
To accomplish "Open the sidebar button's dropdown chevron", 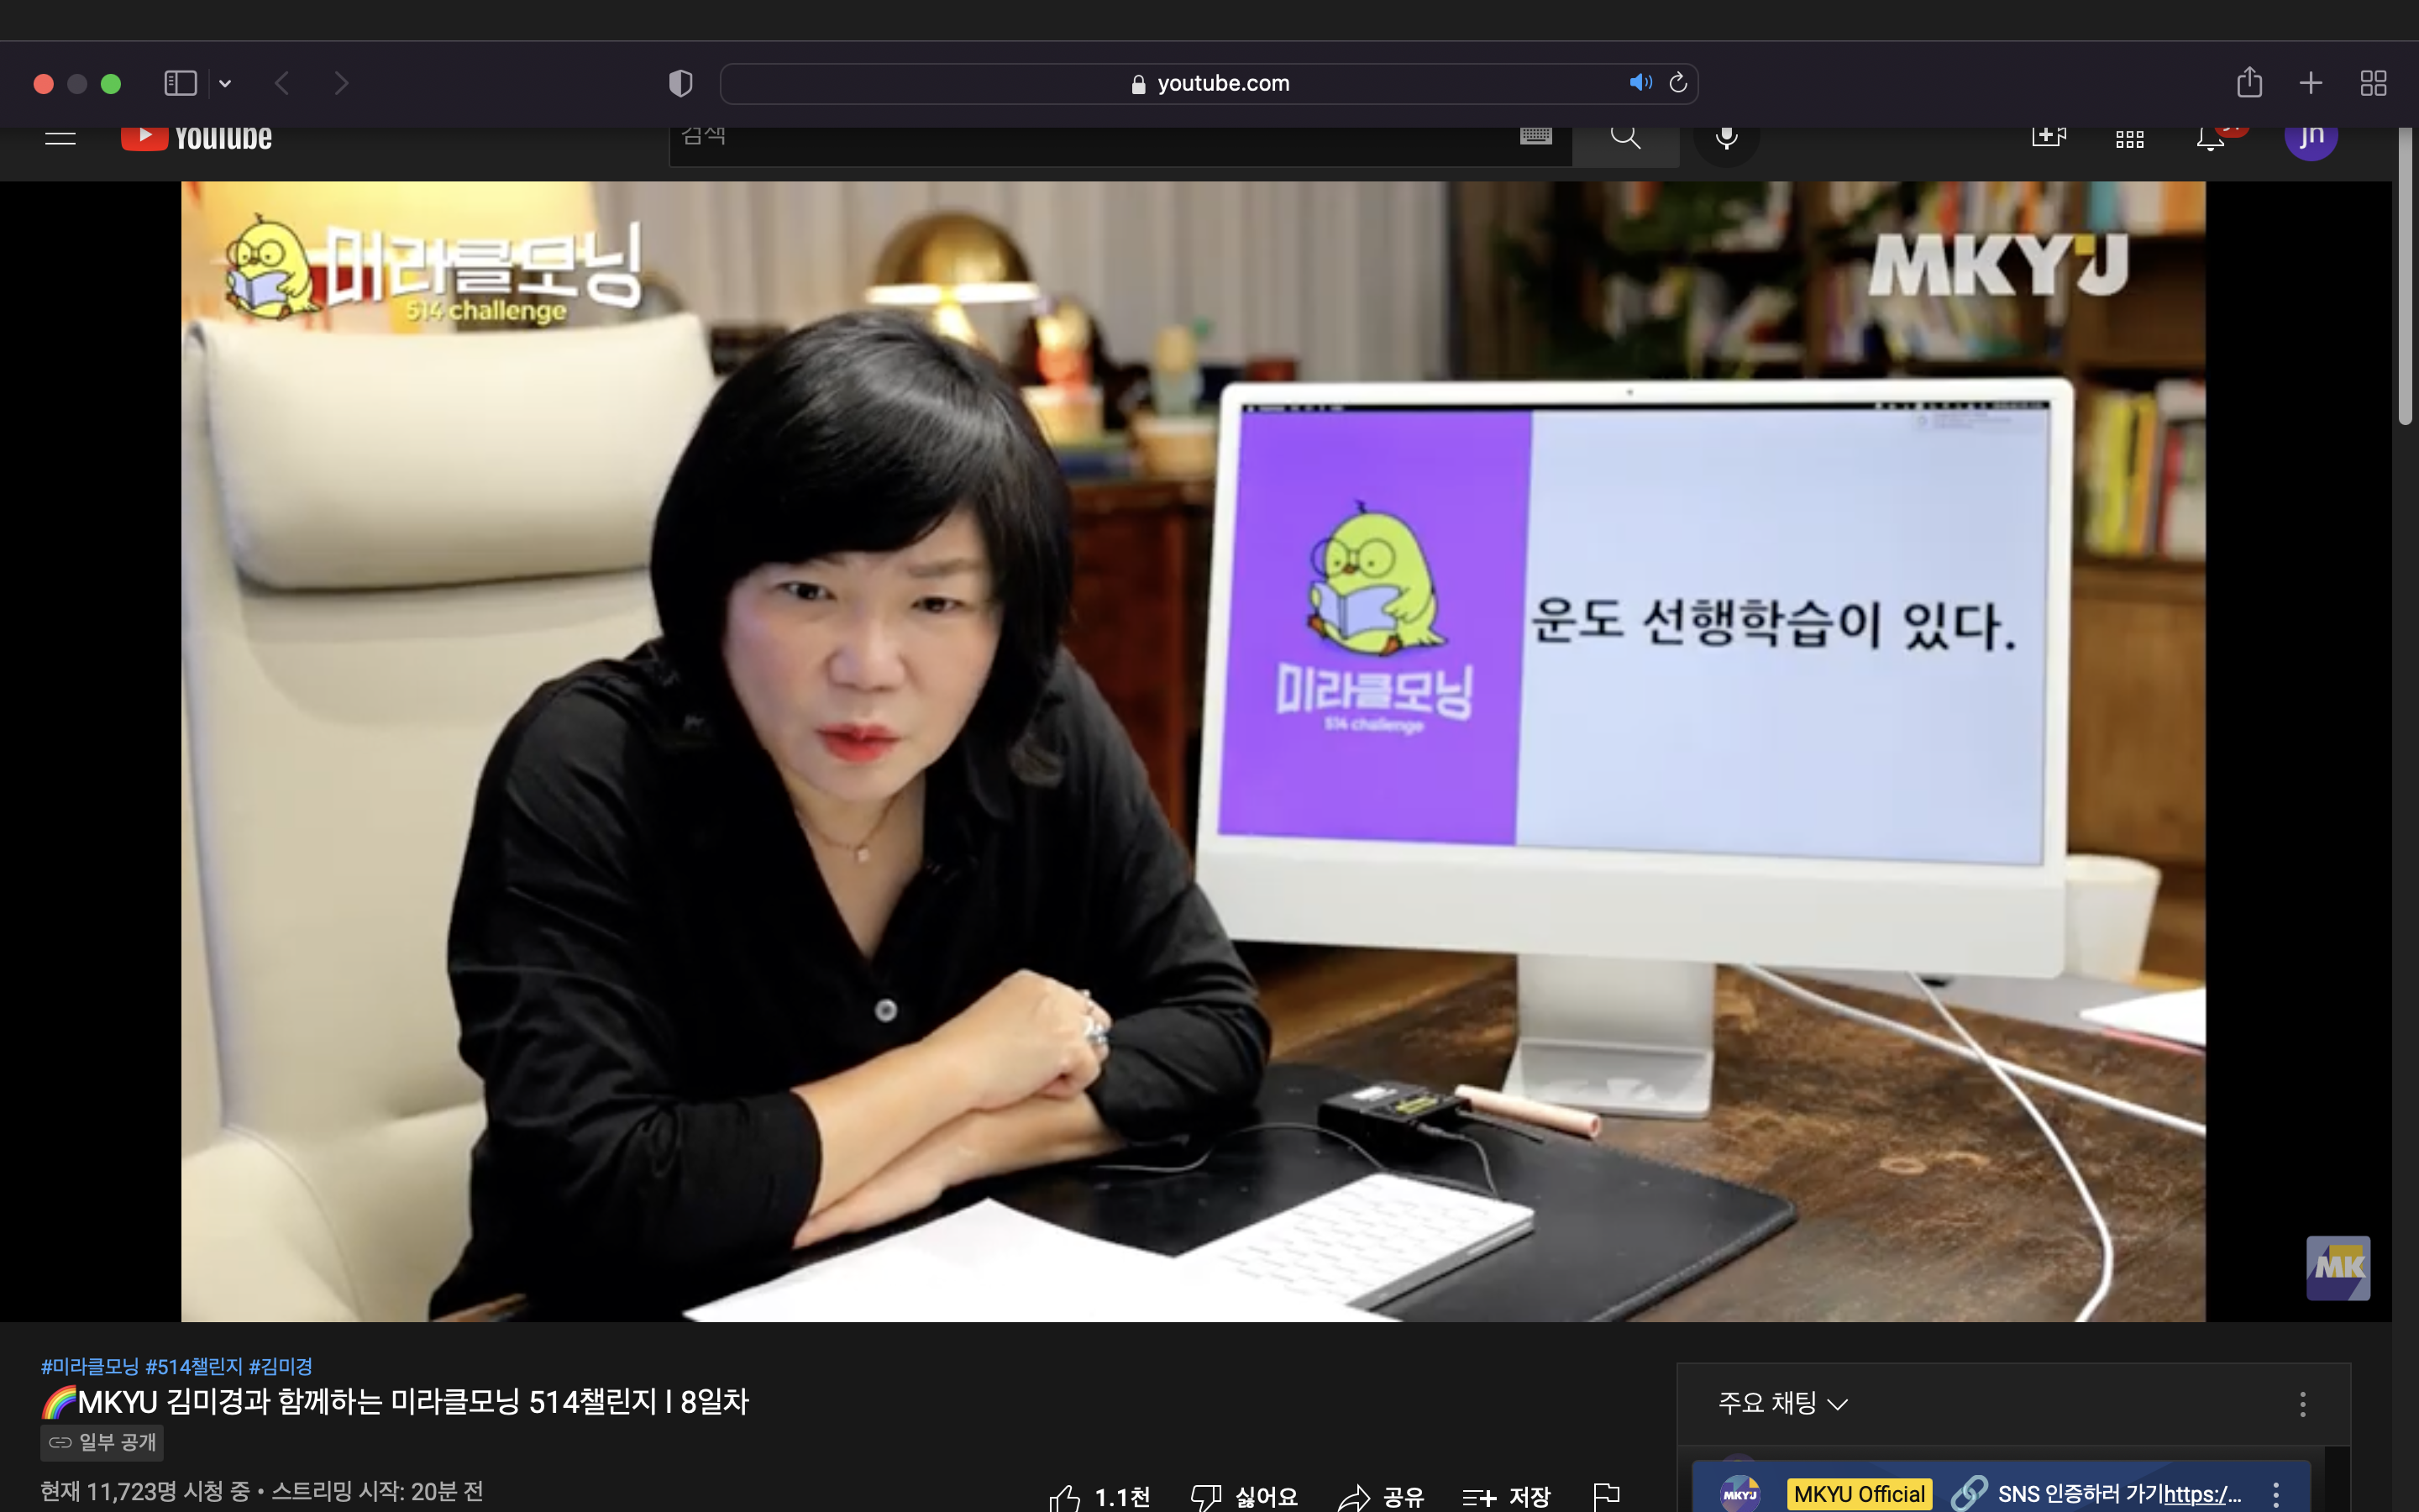I will pyautogui.click(x=225, y=84).
